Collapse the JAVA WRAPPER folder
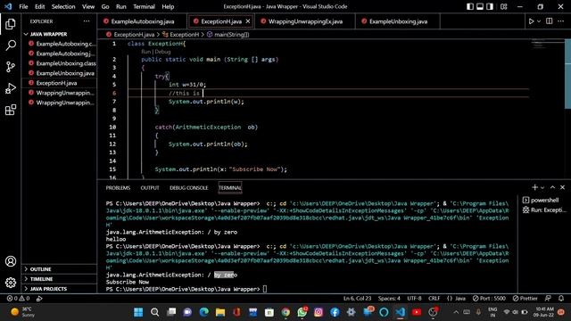This screenshot has height=321, width=571. pyautogui.click(x=48, y=34)
